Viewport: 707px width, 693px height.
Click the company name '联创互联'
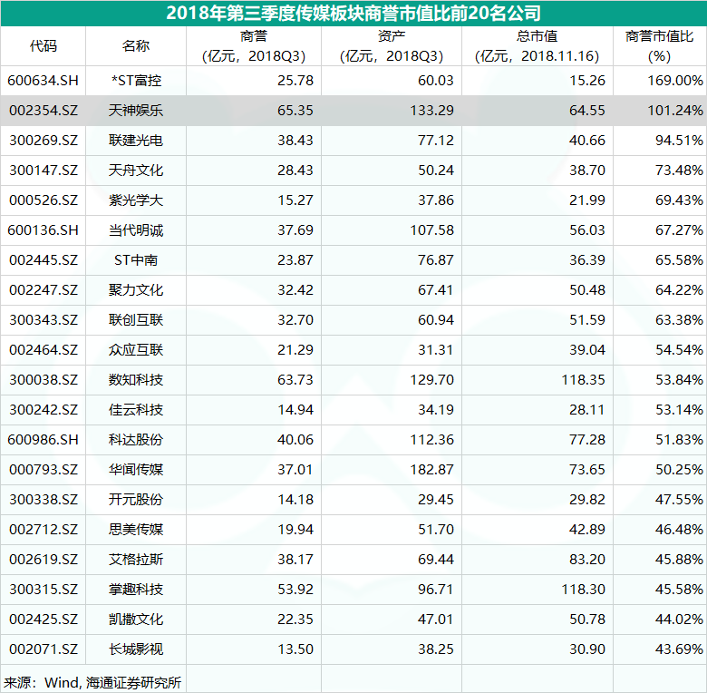tap(136, 320)
